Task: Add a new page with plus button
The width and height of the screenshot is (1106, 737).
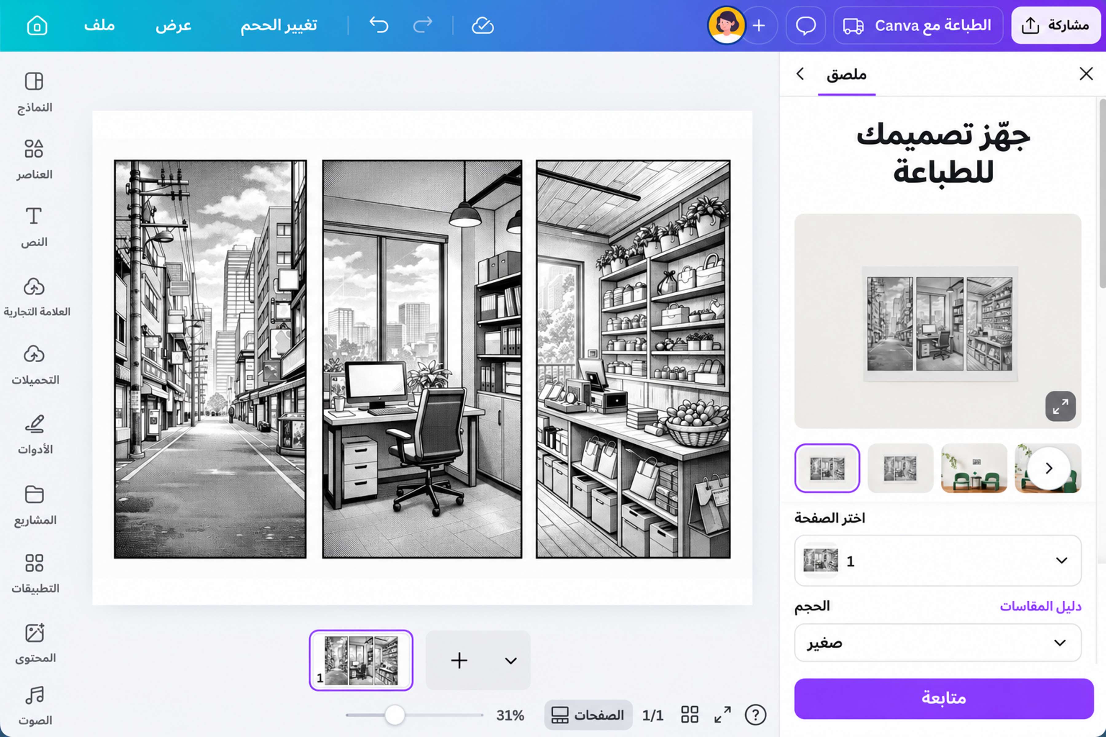Action: tap(459, 661)
